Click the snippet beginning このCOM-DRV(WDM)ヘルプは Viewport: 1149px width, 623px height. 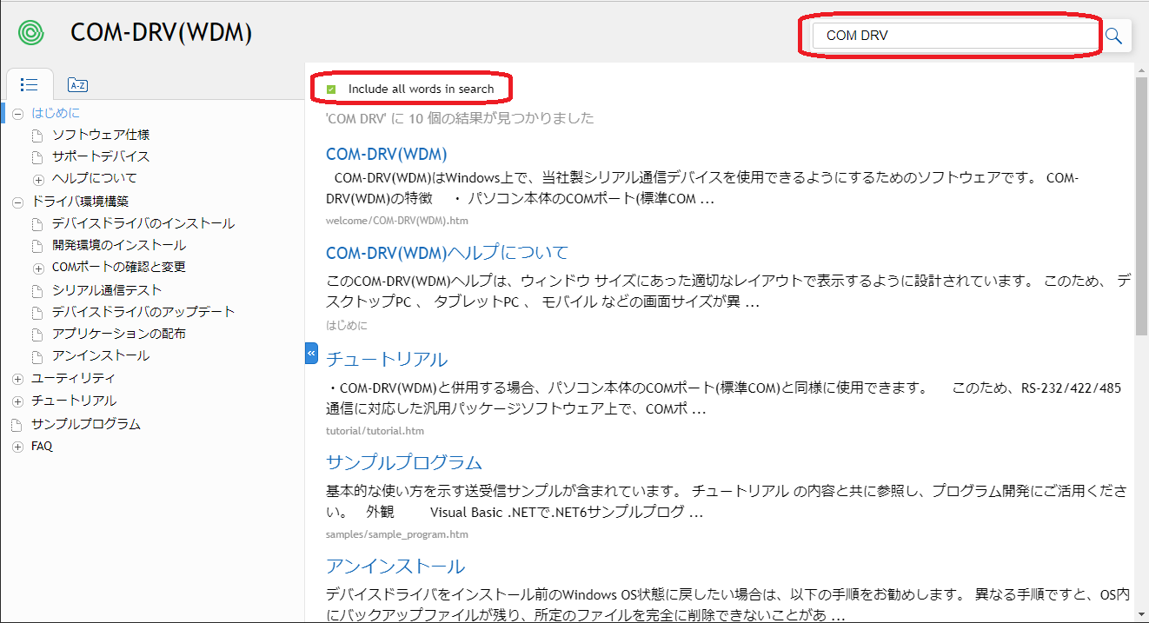728,292
